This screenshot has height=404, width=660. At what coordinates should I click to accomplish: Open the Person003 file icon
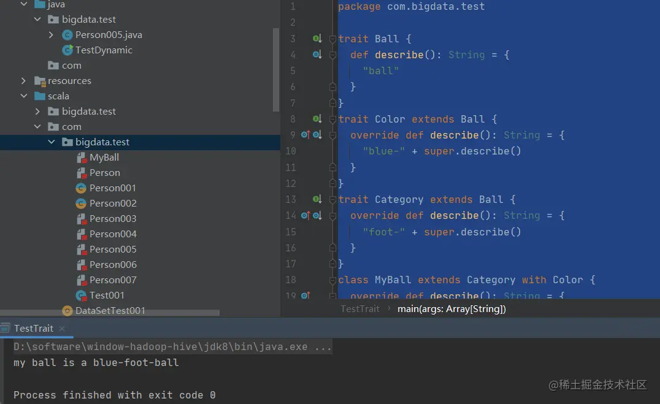click(82, 219)
